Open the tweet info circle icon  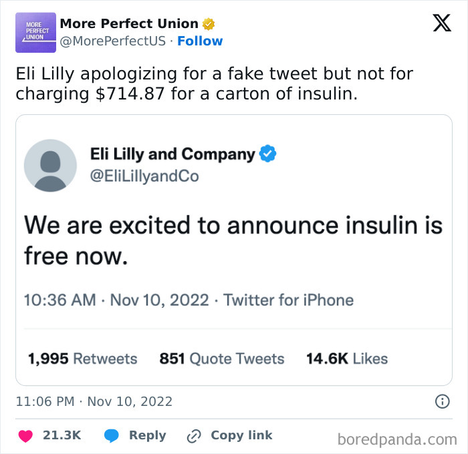[x=442, y=401]
